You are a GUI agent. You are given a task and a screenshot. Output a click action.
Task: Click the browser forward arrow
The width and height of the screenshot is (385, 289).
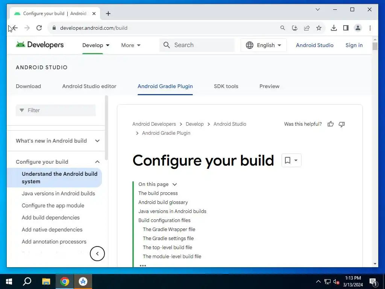(x=27, y=28)
